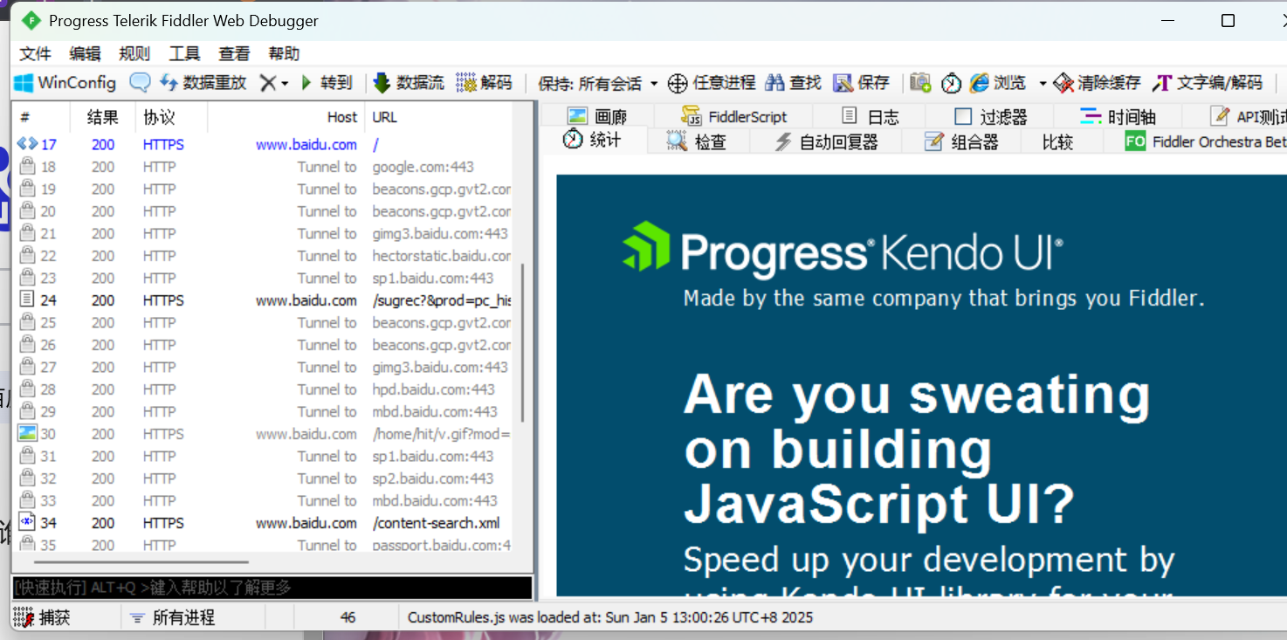Select session 18 tunnel to google.com:443

264,167
